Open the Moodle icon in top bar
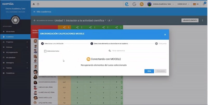Image resolution: width=208 pixels, height=105 pixels. (x=142, y=4)
